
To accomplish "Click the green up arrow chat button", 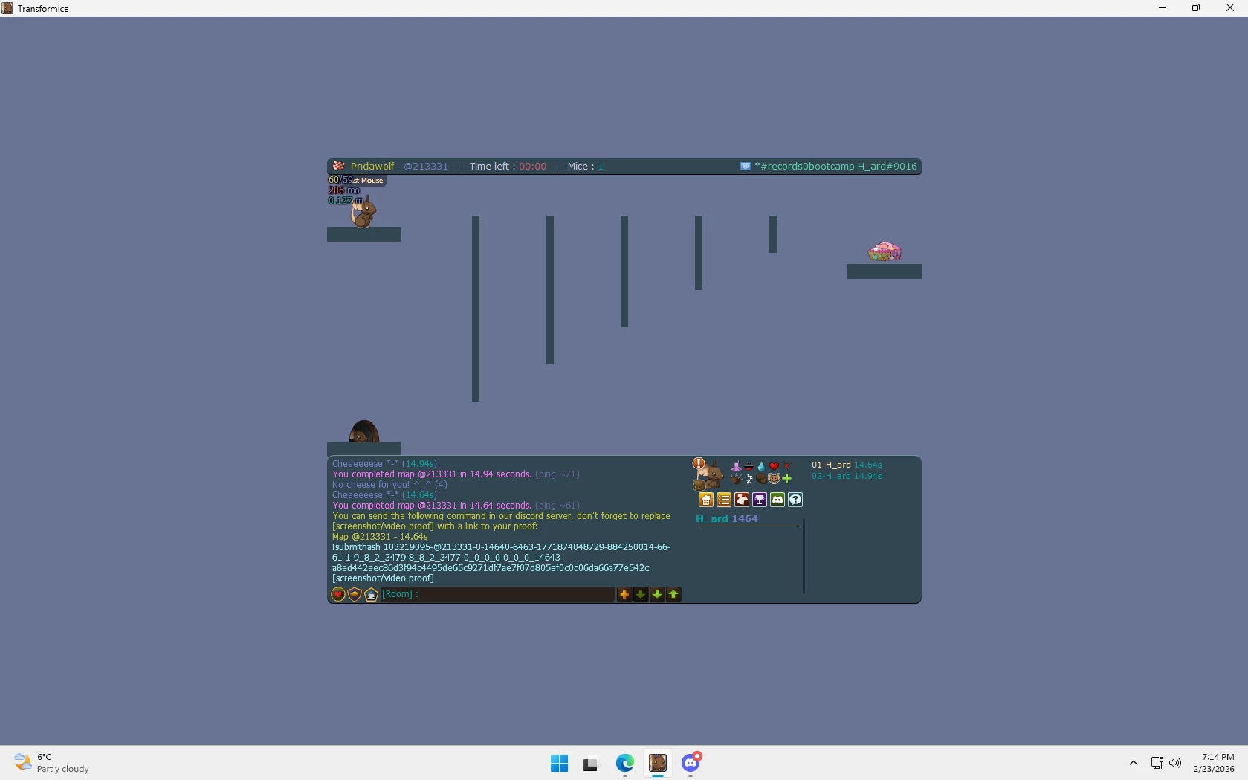I will coord(673,594).
